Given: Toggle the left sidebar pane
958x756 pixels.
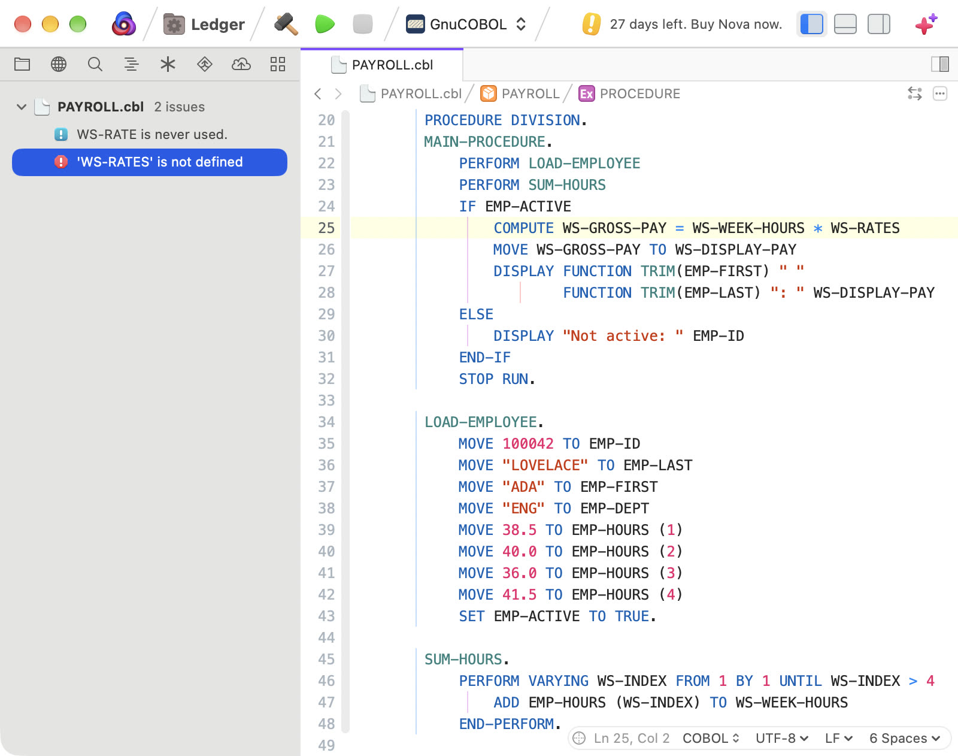Looking at the screenshot, I should coord(812,24).
